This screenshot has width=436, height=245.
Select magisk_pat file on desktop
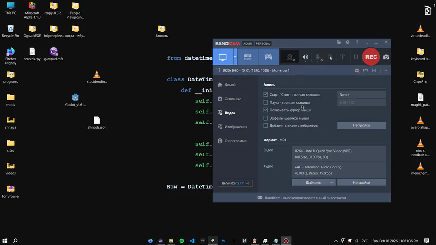click(x=420, y=100)
